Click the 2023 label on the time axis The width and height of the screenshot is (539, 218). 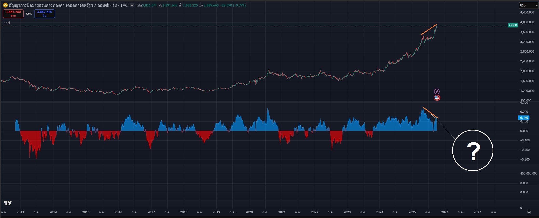347,212
